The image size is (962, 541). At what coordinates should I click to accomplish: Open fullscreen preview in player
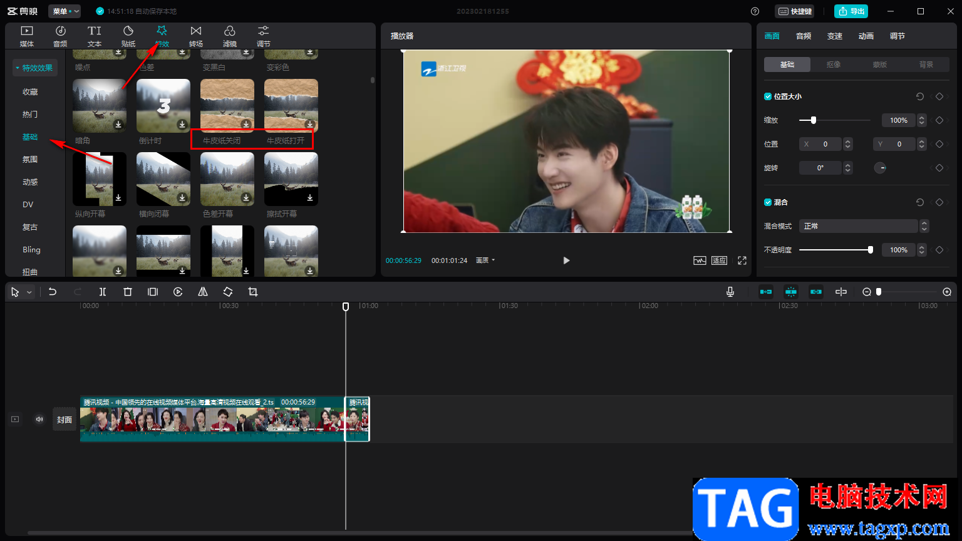point(742,260)
